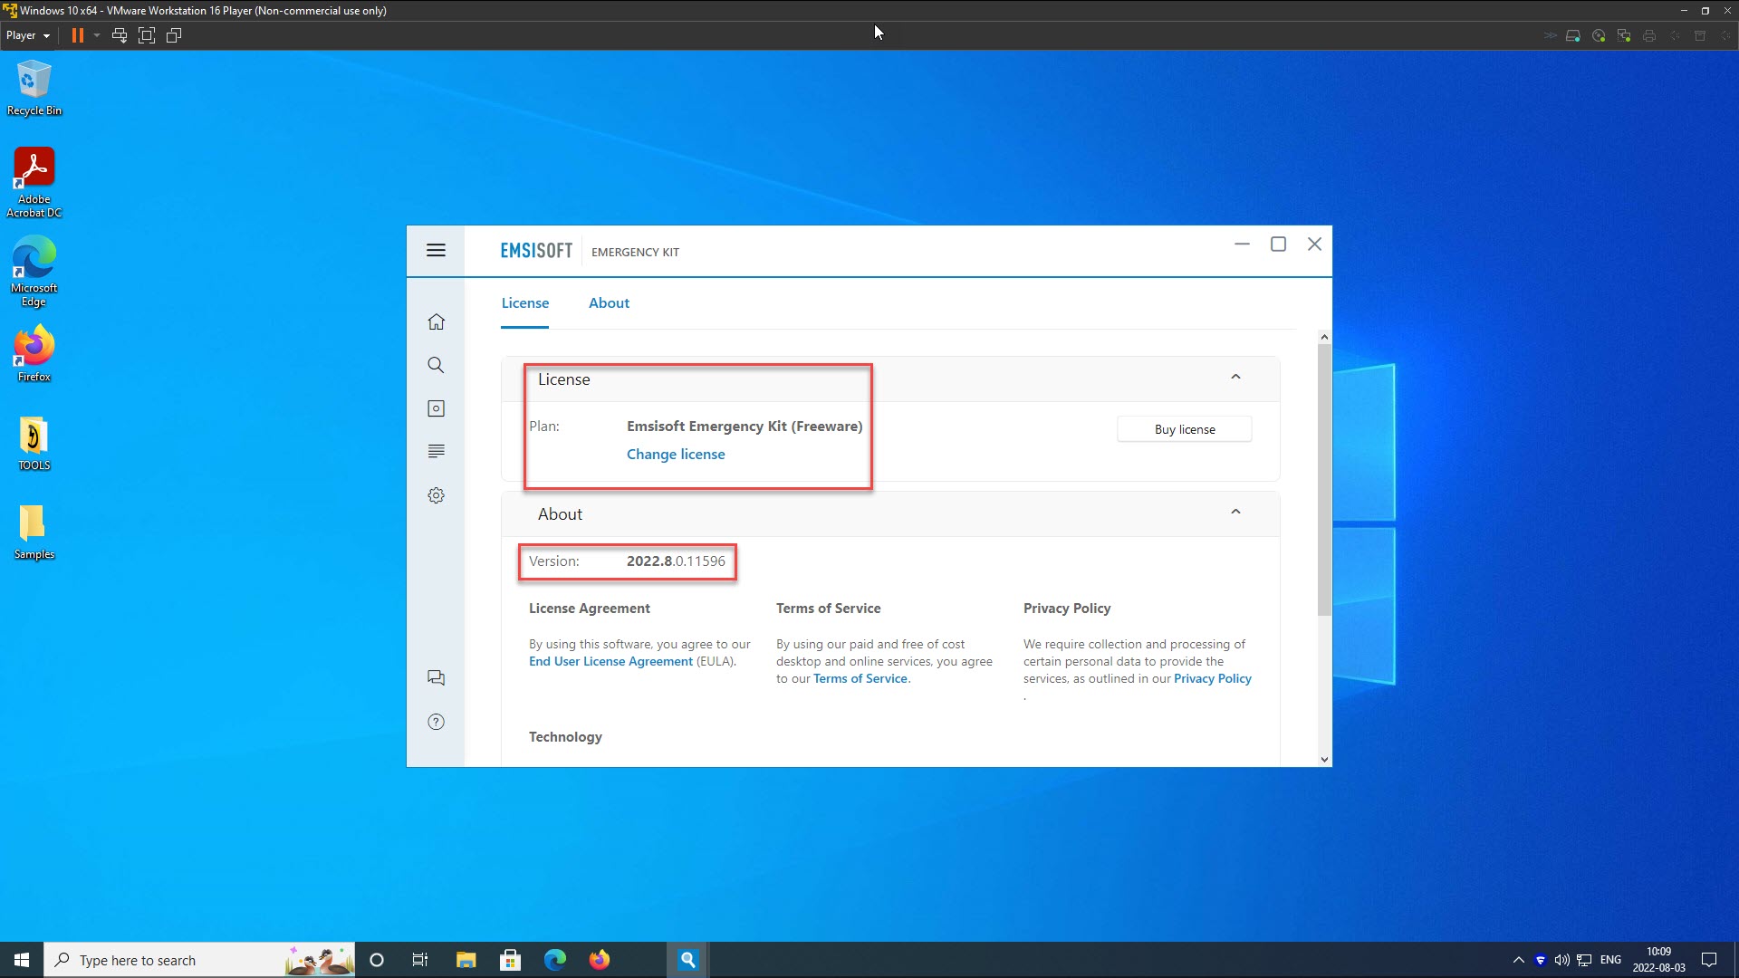Image resolution: width=1739 pixels, height=978 pixels.
Task: Open the dropdown arrow beside the pause button
Action: pos(97,35)
